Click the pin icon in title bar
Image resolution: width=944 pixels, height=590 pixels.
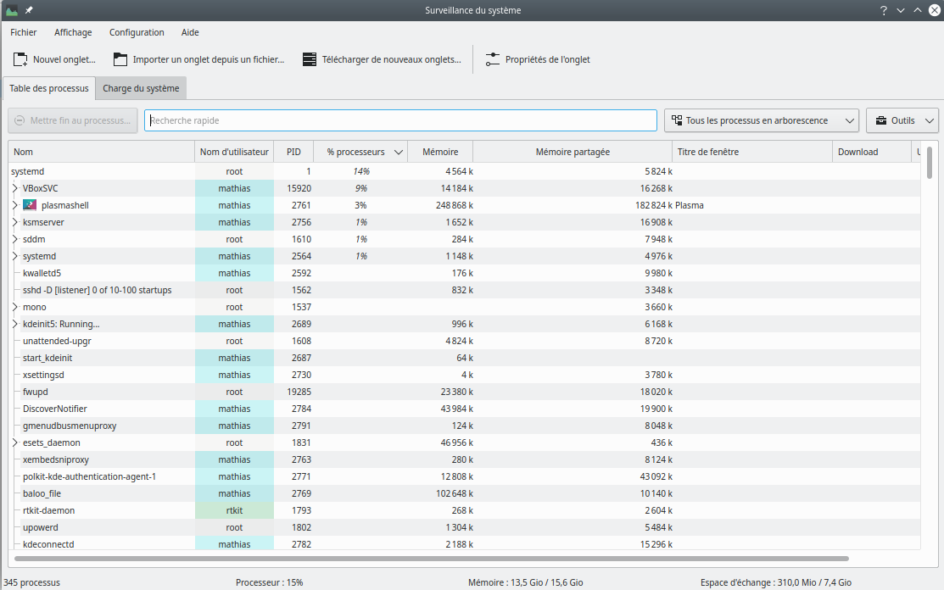coord(30,10)
